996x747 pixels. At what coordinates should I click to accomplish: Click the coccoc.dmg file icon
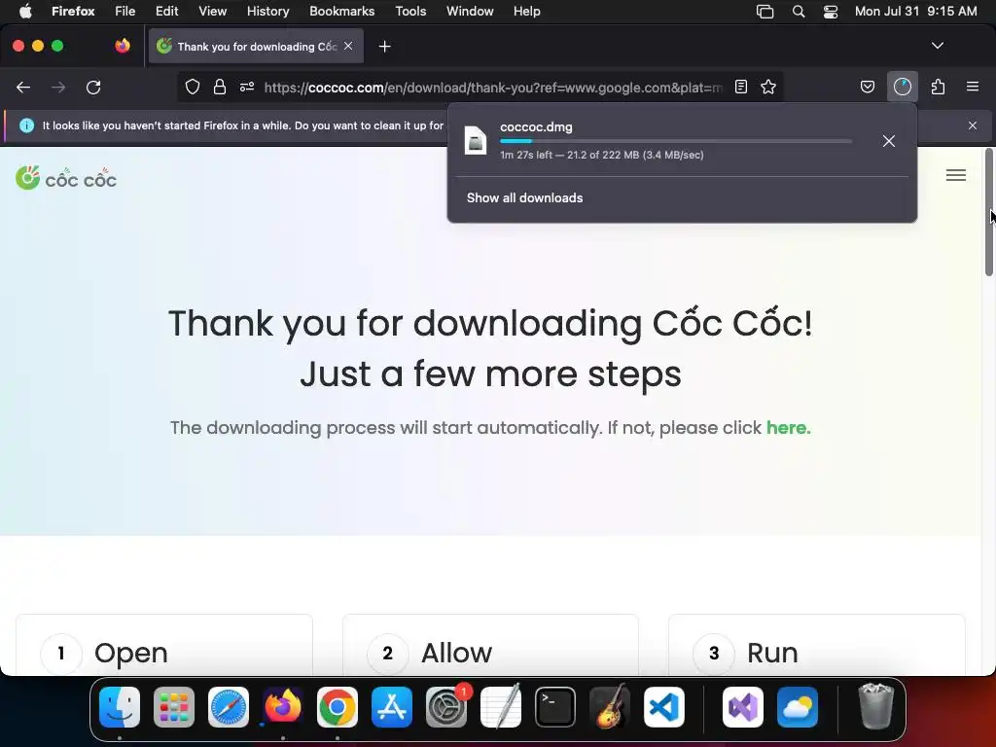(x=475, y=140)
